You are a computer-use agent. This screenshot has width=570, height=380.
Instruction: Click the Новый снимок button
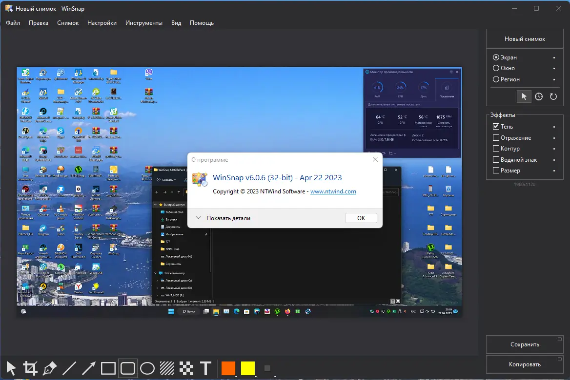tap(525, 39)
